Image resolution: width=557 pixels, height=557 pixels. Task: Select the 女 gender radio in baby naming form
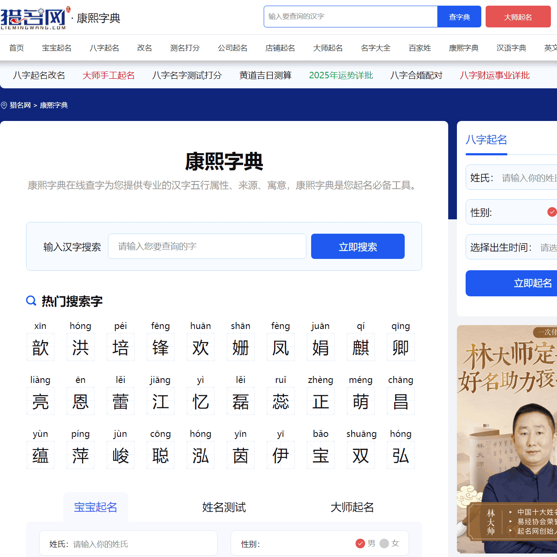tap(384, 543)
